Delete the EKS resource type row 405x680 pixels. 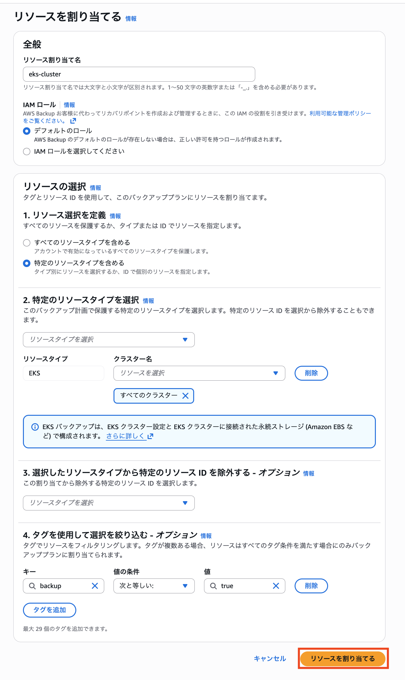[311, 373]
